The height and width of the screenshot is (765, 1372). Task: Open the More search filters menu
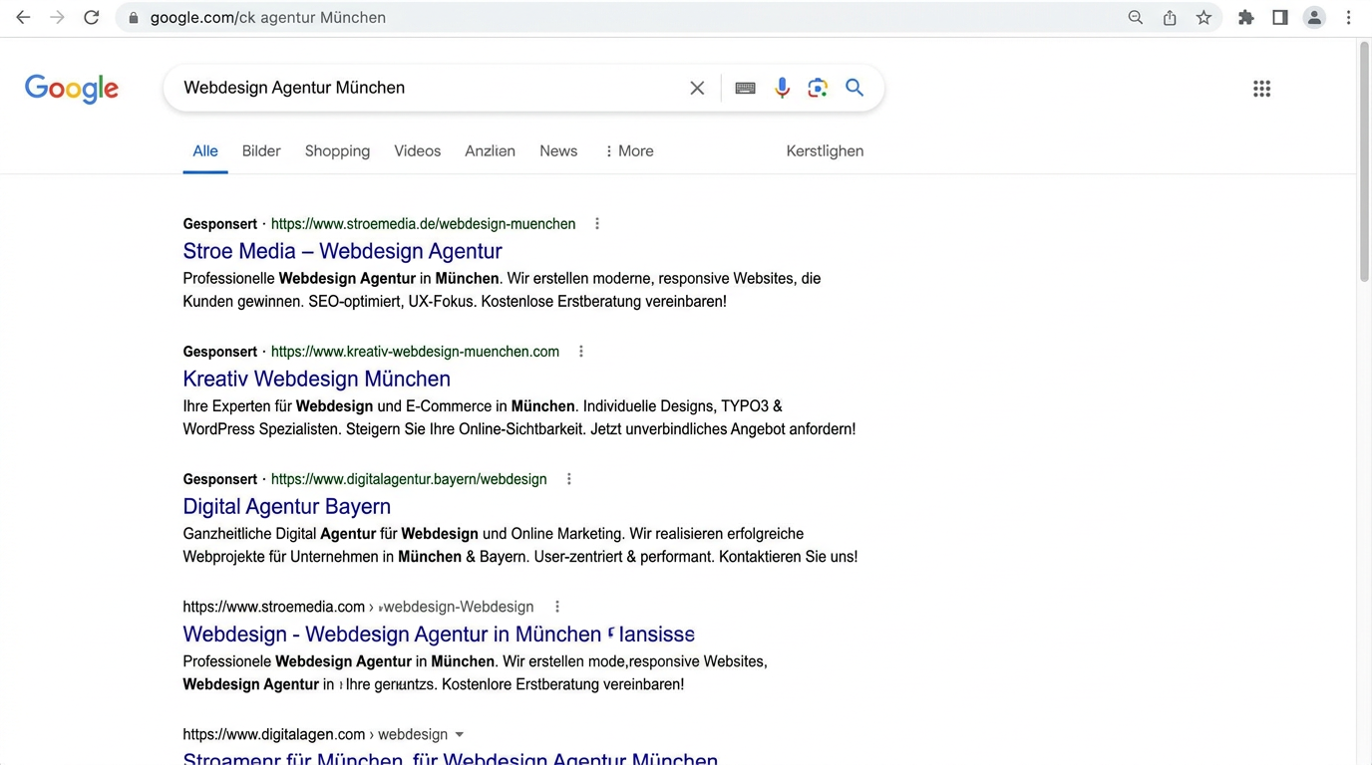point(629,151)
